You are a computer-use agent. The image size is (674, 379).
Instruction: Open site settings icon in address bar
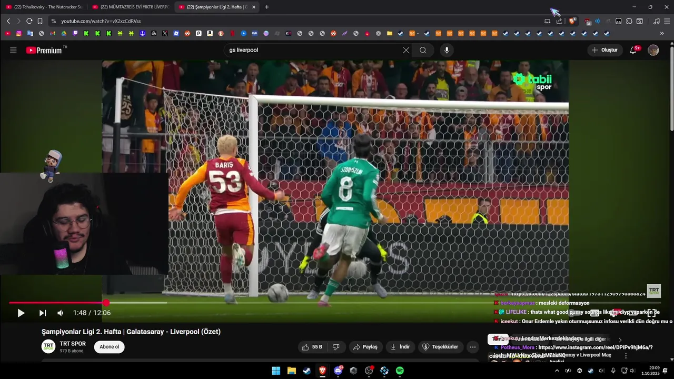[x=53, y=21]
